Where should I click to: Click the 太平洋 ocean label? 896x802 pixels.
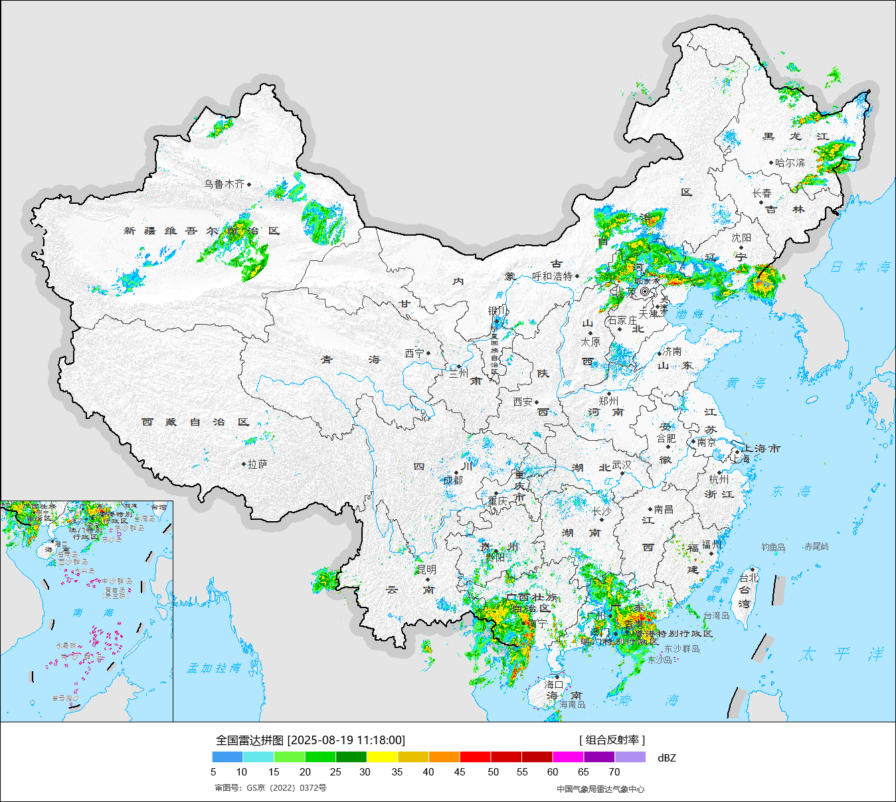[842, 655]
